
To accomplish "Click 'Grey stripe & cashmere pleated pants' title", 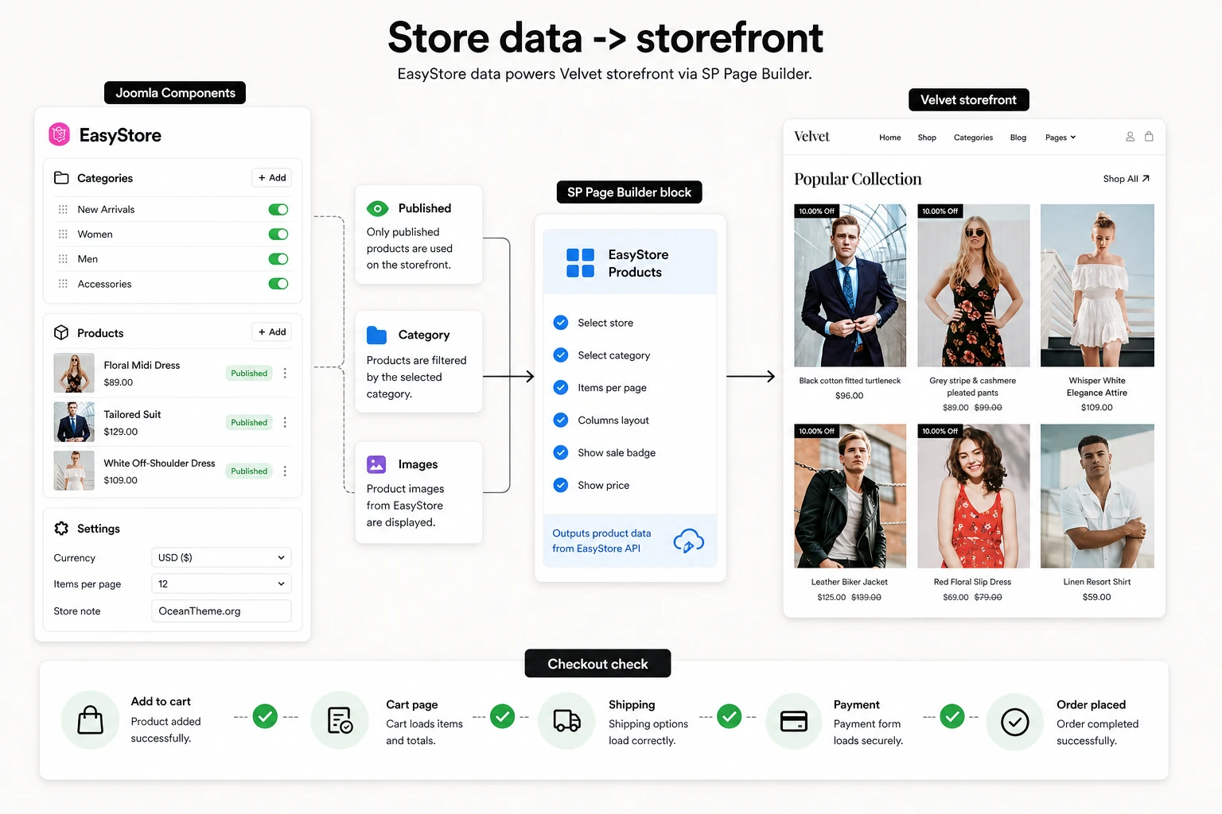I will tap(972, 386).
